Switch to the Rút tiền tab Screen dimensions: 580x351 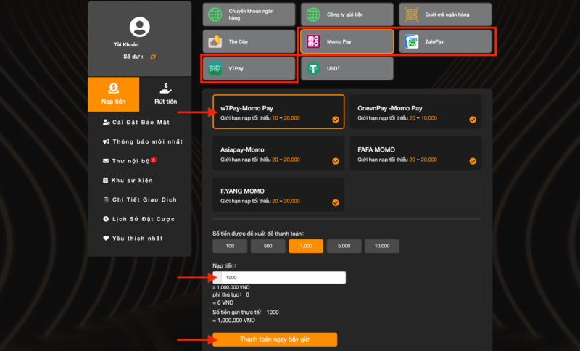click(x=165, y=94)
